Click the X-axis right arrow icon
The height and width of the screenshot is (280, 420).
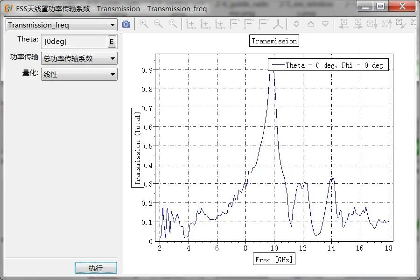[358, 24]
